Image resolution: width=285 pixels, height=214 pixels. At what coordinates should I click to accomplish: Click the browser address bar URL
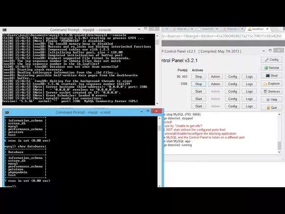[x=222, y=36]
